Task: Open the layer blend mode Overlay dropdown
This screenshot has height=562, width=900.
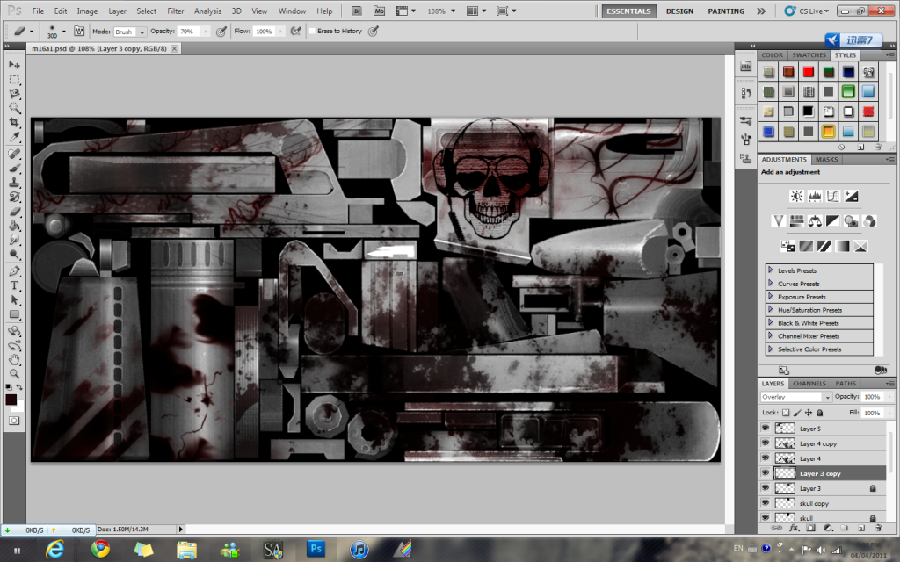Action: coord(795,397)
